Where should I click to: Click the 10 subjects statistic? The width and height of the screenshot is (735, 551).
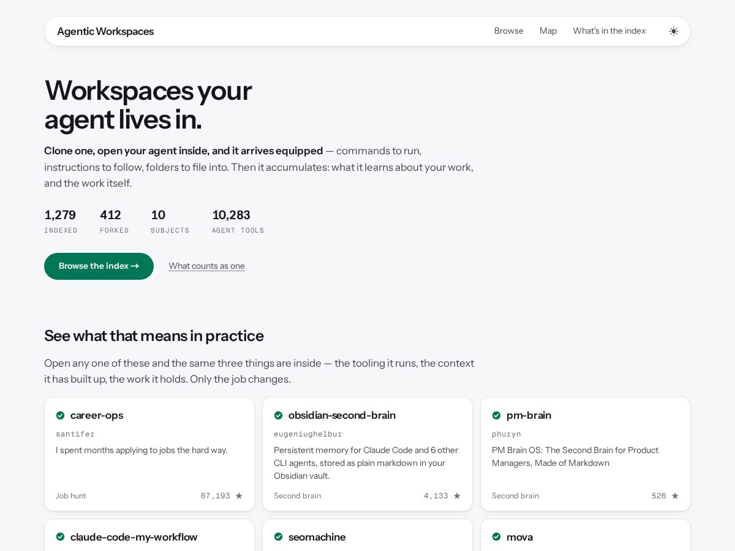pos(170,222)
